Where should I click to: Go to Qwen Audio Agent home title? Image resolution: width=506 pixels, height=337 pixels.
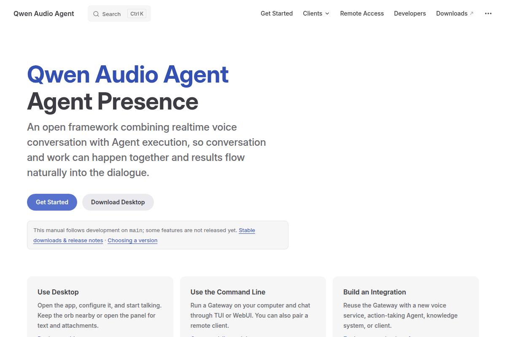click(x=44, y=13)
